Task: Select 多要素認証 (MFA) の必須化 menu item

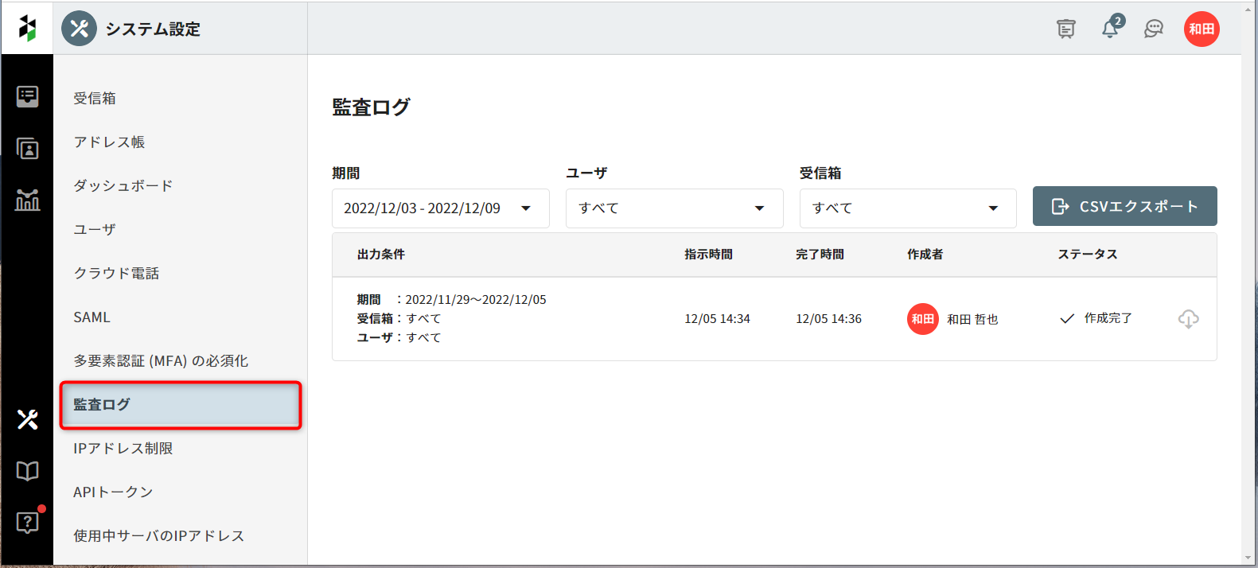Action: click(x=161, y=361)
